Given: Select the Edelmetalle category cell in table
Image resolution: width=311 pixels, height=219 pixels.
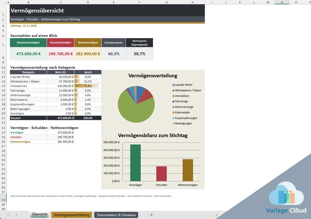Looking at the screenshot, I should 29,100.
